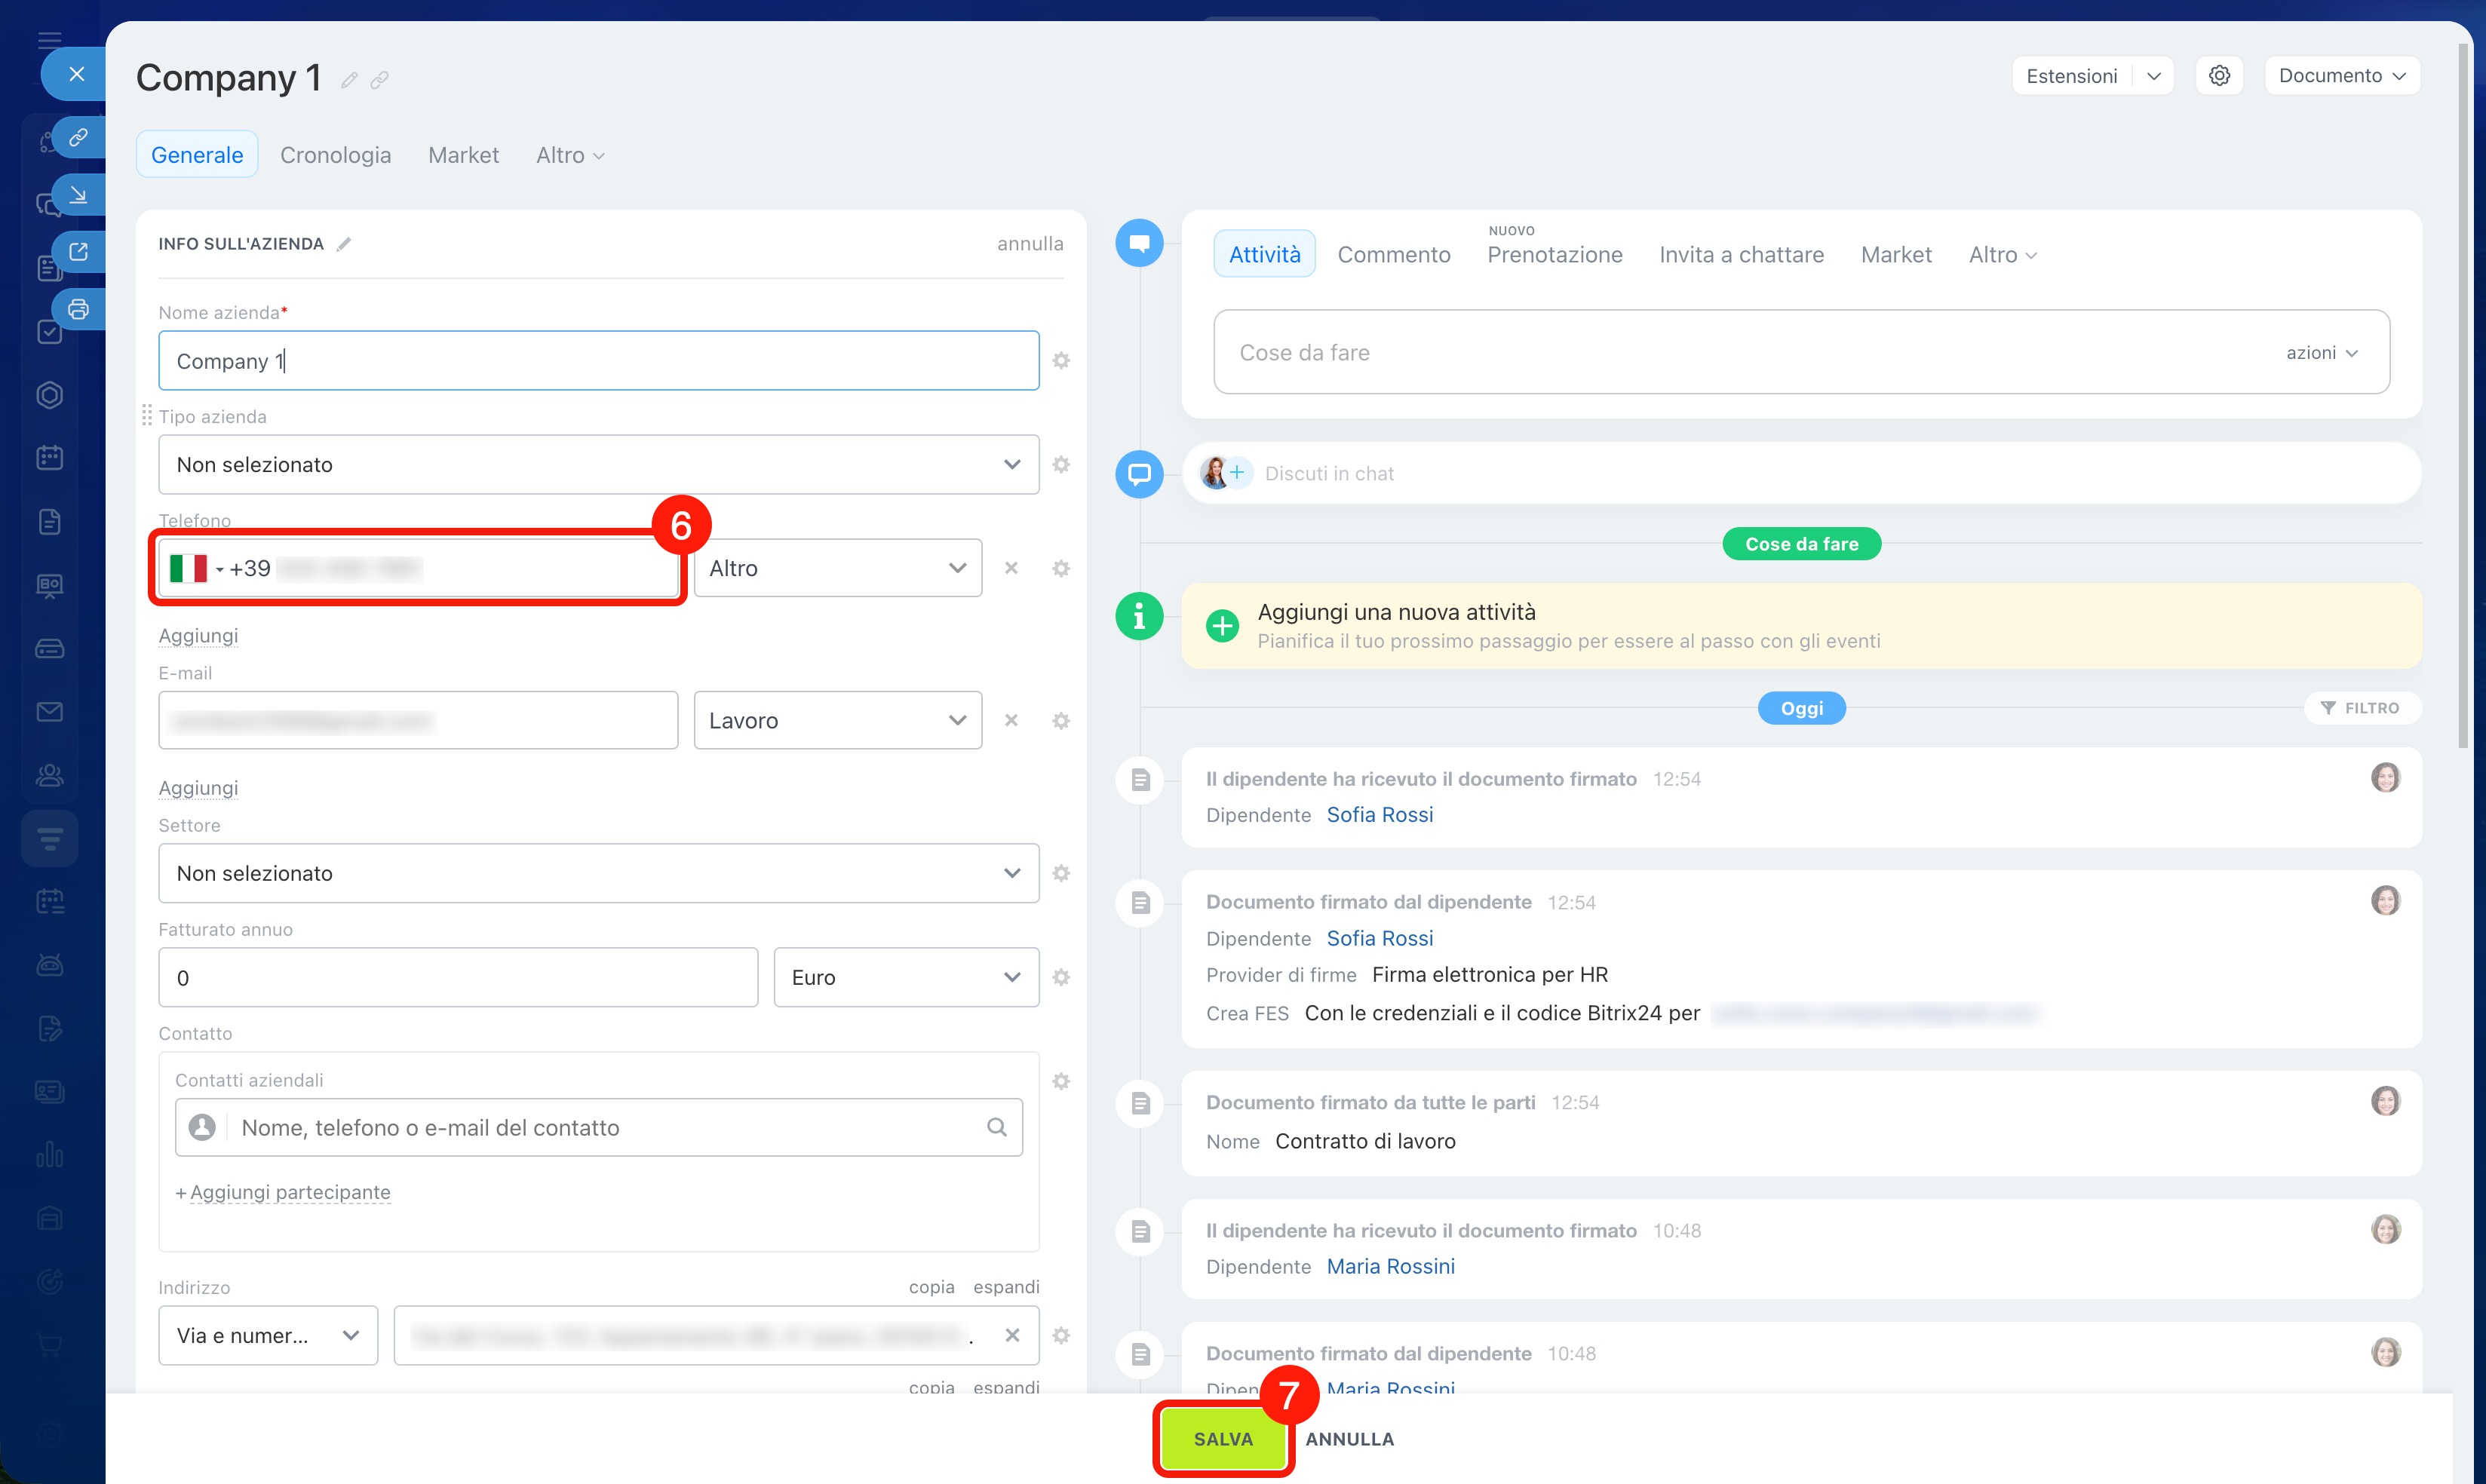Click search icon in contact field
The image size is (2486, 1484).
click(996, 1127)
